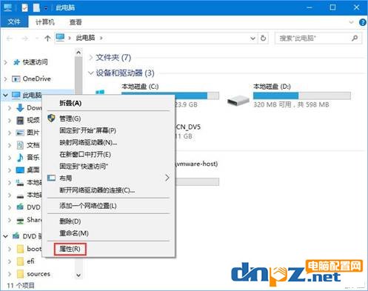Expand the ribbon with the chevron
The image size is (368, 291).
click(x=351, y=22)
